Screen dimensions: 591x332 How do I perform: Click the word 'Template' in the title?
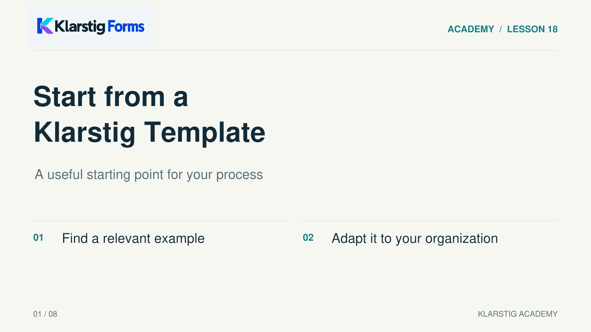click(x=205, y=132)
